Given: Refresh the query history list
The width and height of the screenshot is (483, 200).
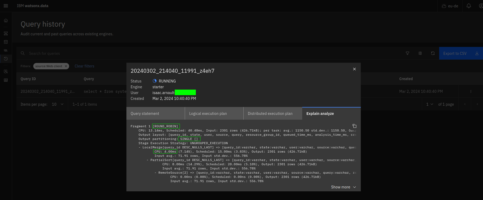Looking at the screenshot, I should click(x=433, y=53).
